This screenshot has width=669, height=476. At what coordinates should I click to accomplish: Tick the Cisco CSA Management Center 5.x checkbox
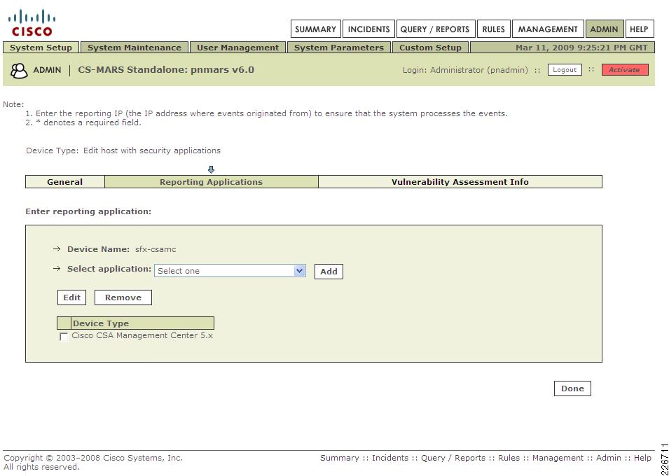click(x=64, y=337)
